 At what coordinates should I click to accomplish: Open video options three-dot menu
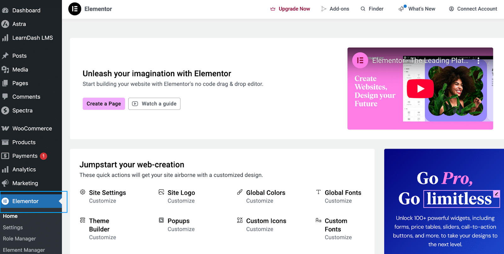478,61
